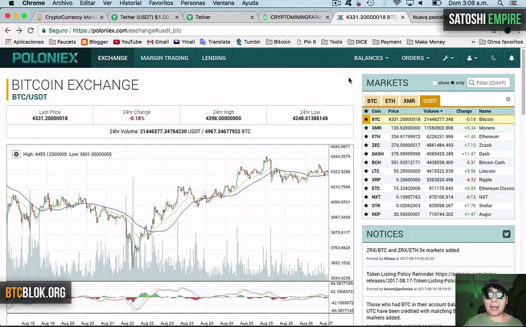
Task: Open ZRX/BTC and ZRX/ETH notice
Action: click(412, 250)
